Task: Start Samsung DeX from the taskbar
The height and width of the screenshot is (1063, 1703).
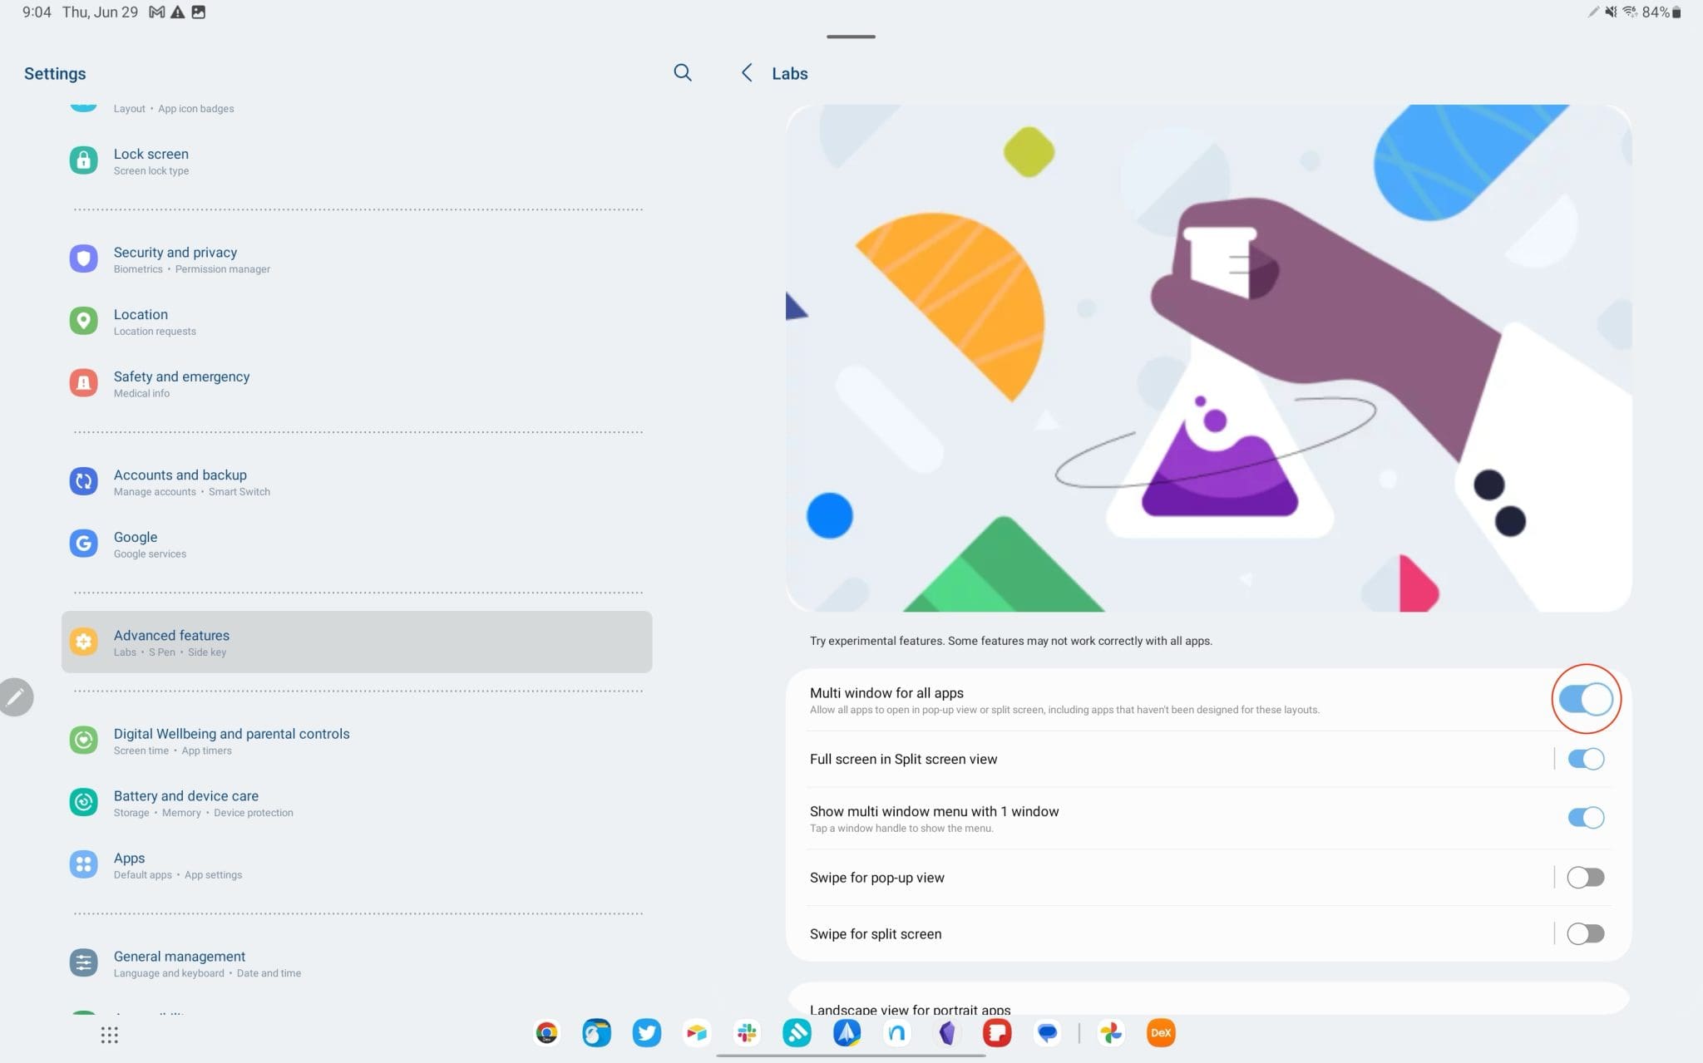Action: (1161, 1033)
